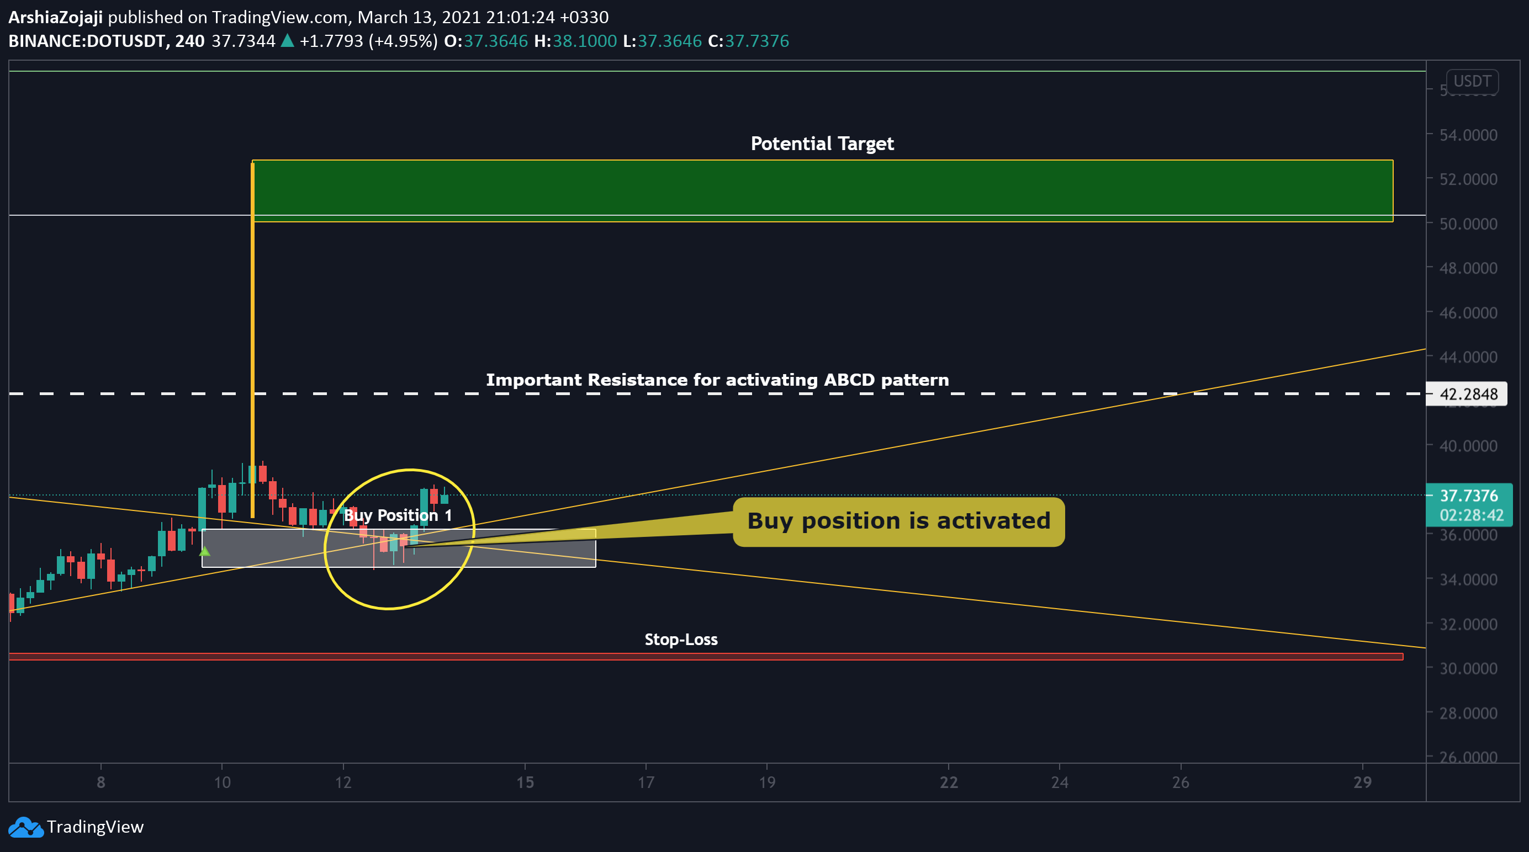1529x852 pixels.
Task: Click the 48.0000 price axis label
Action: point(1468,268)
